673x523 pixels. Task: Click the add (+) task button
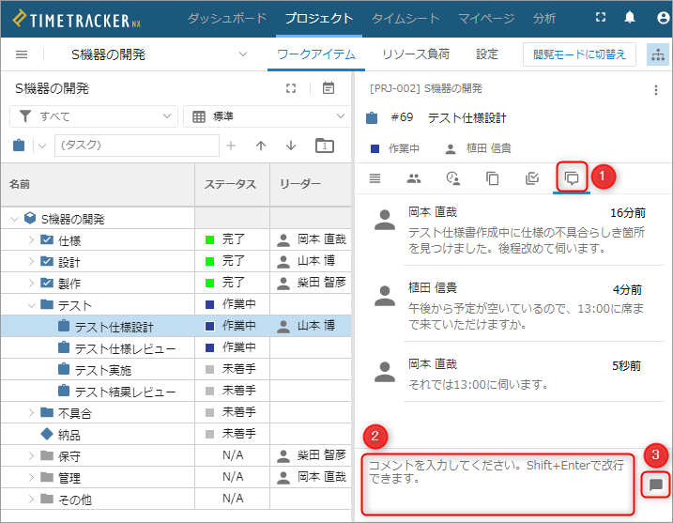(231, 146)
